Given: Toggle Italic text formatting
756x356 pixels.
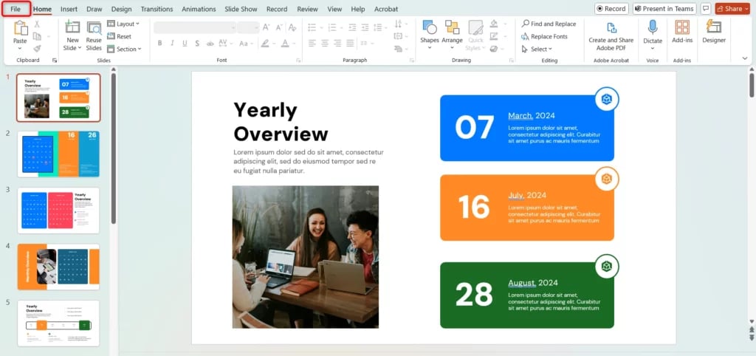Looking at the screenshot, I should [170, 43].
